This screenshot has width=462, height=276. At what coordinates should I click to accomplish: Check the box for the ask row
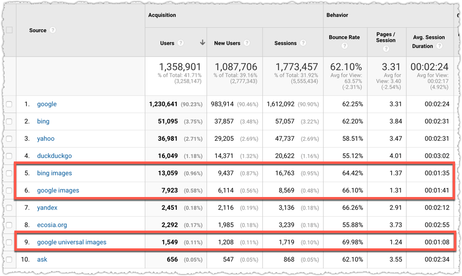pyautogui.click(x=9, y=260)
